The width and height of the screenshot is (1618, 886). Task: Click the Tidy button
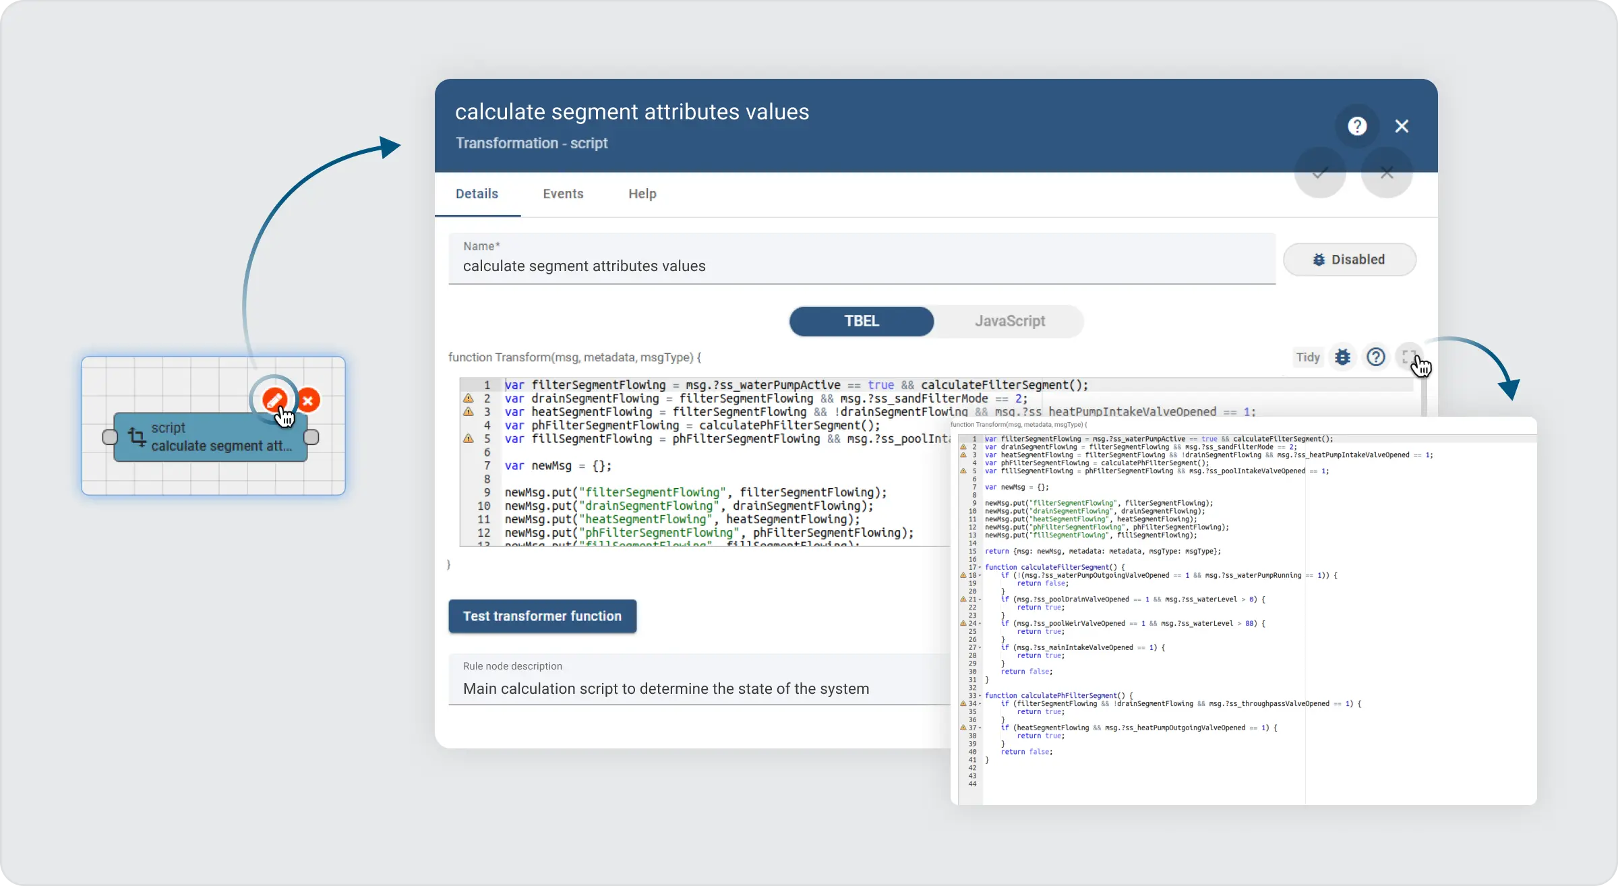pos(1307,357)
